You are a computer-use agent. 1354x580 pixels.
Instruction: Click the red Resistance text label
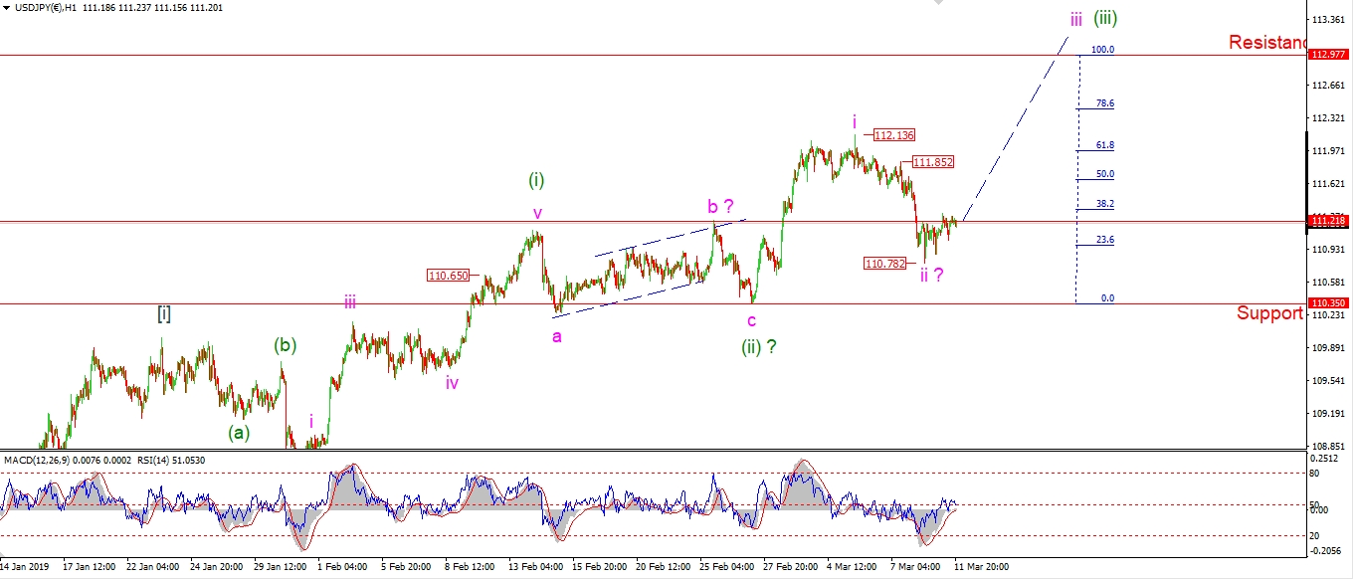[1266, 42]
